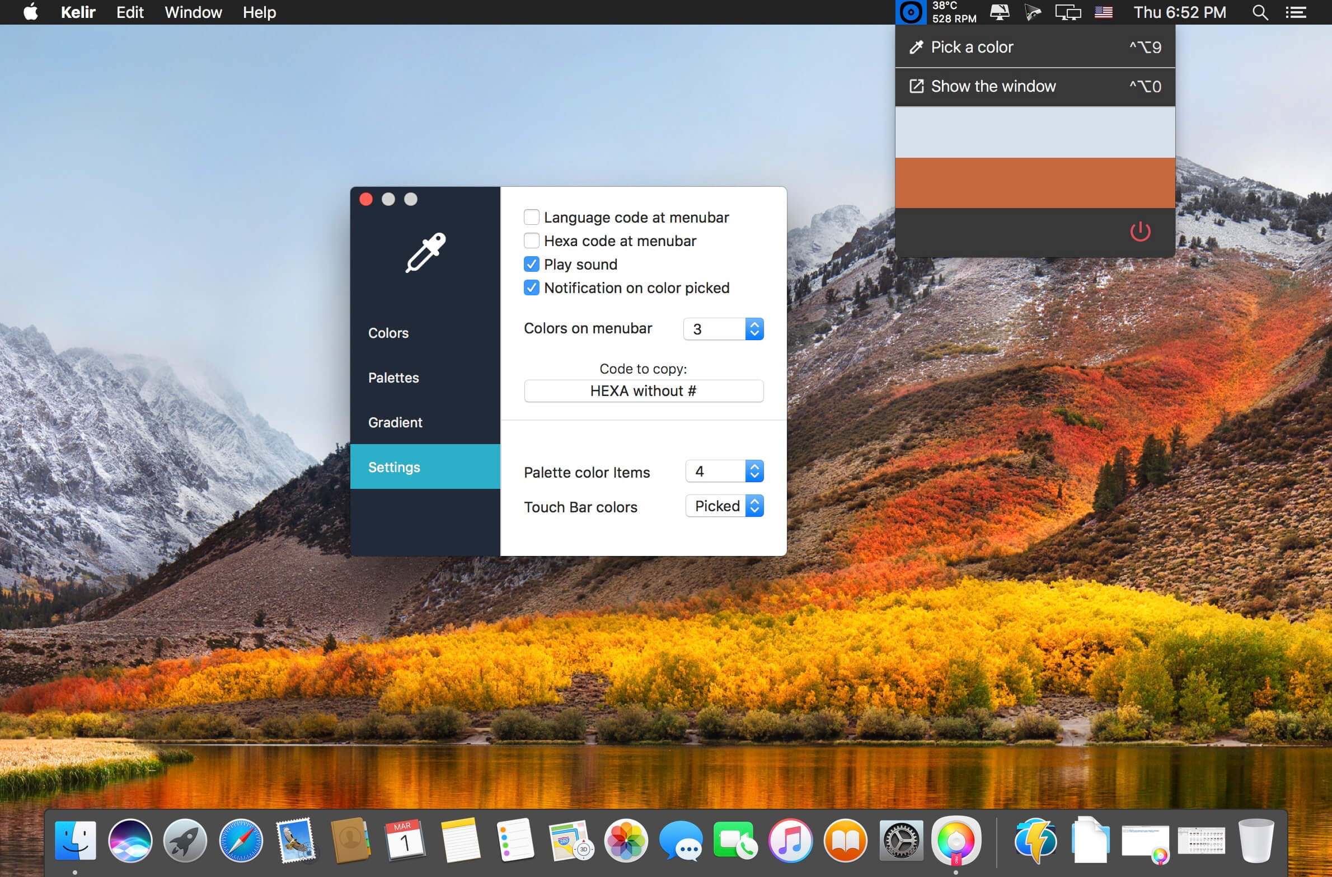Click the red power quit icon

(1140, 231)
